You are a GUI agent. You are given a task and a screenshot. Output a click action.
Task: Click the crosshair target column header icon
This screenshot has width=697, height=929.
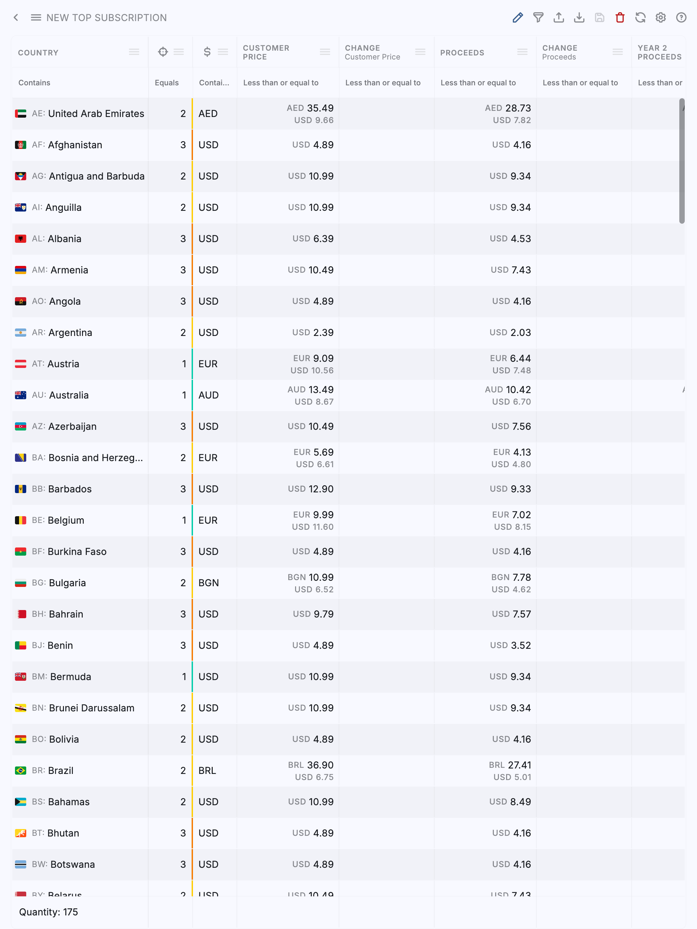163,52
